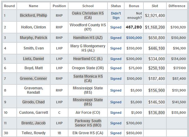Select the Air Force (CO) school cell
This screenshot has width=189, height=137.
click(x=88, y=113)
